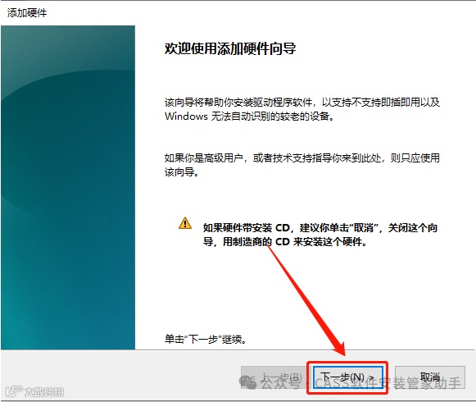Click line beginning with Windows 无法自动识别
Screen dimensions: 476x402
tap(249, 116)
